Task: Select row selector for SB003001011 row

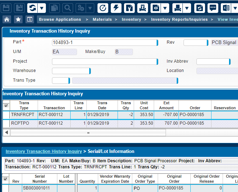Action: coord(5,188)
